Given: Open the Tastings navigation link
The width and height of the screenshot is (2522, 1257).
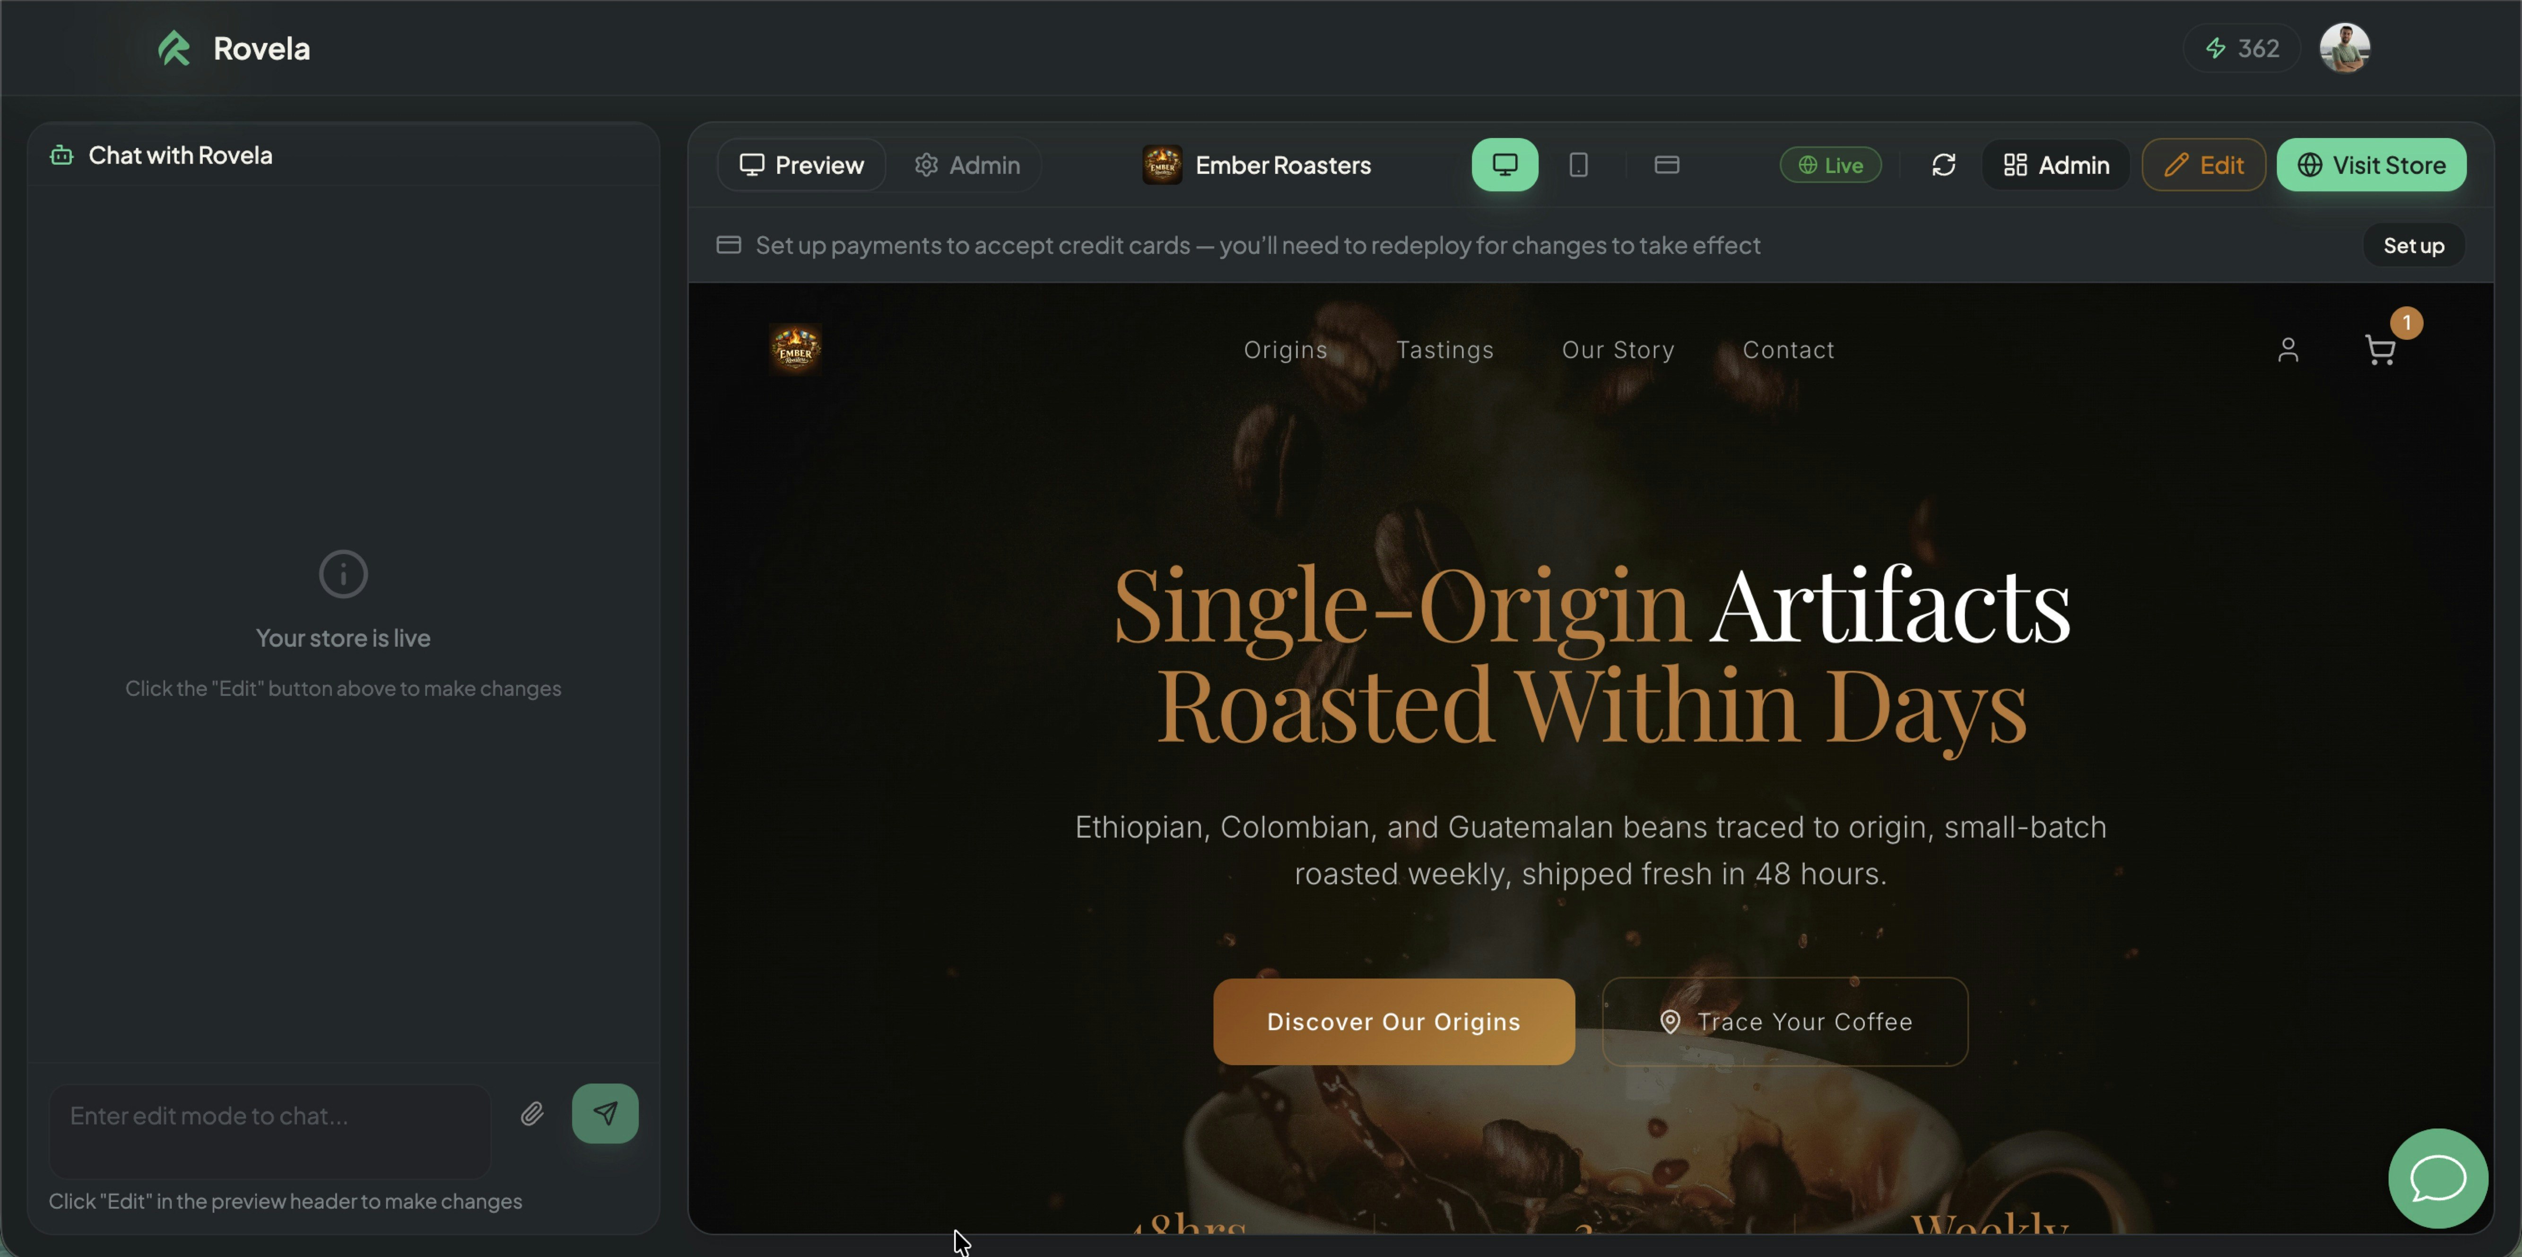Looking at the screenshot, I should coord(1444,349).
